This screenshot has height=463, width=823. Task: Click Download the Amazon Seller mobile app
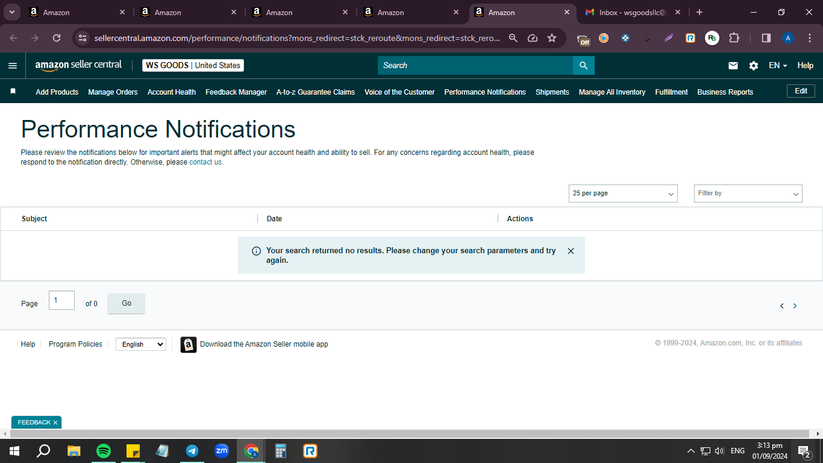tap(264, 344)
